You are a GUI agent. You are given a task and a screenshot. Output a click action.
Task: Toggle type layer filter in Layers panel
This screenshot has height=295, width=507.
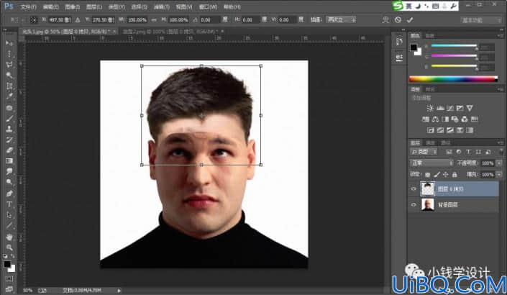(x=468, y=152)
